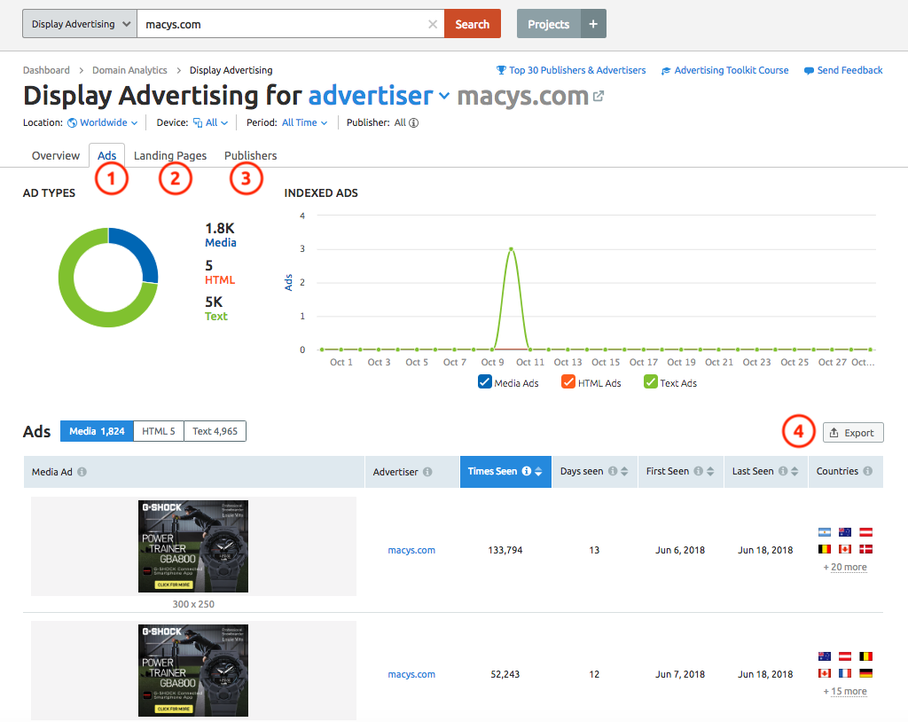This screenshot has height=722, width=908.
Task: Click the export upload icon
Action: 834,433
